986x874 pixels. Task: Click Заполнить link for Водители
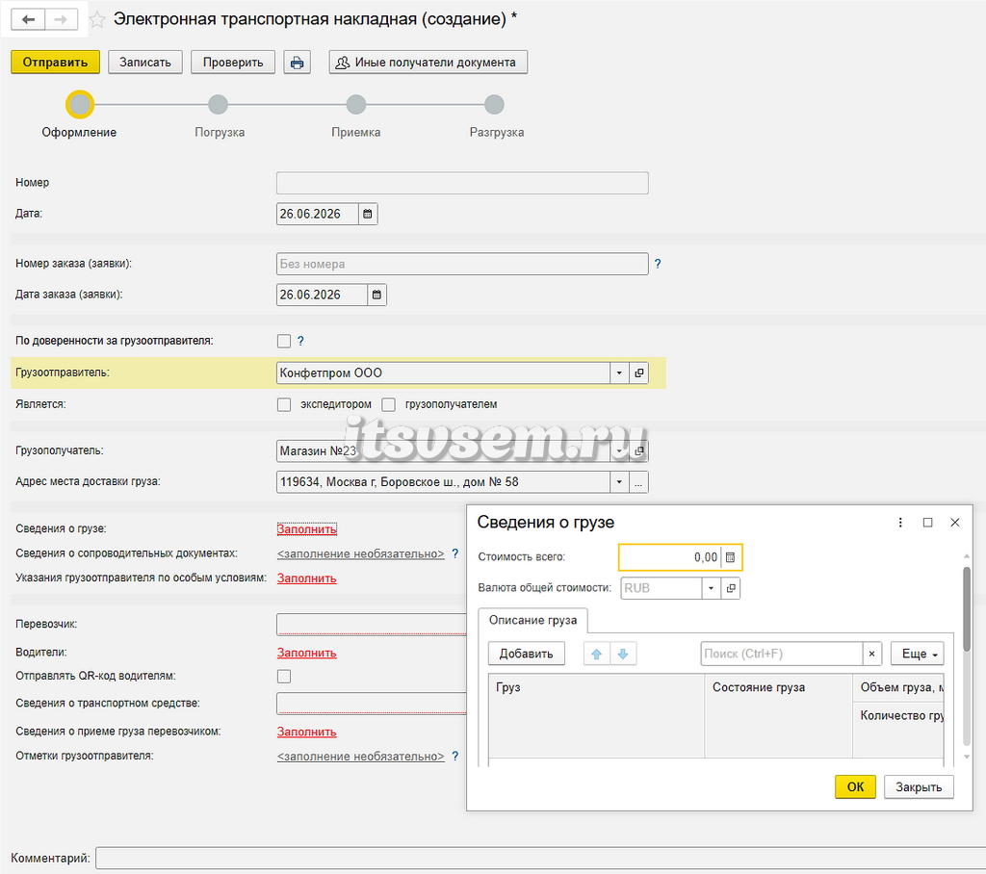(x=307, y=653)
